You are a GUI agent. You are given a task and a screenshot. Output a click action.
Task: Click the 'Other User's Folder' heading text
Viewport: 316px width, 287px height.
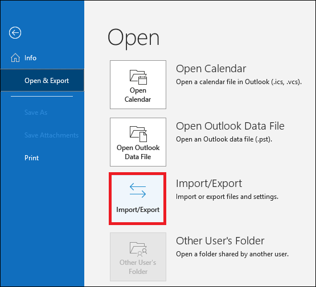[220, 241]
